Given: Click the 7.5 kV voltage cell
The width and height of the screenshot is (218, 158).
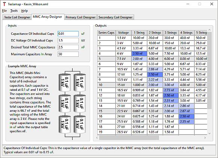Looking at the screenshot, I should pyautogui.click(x=123, y=59).
